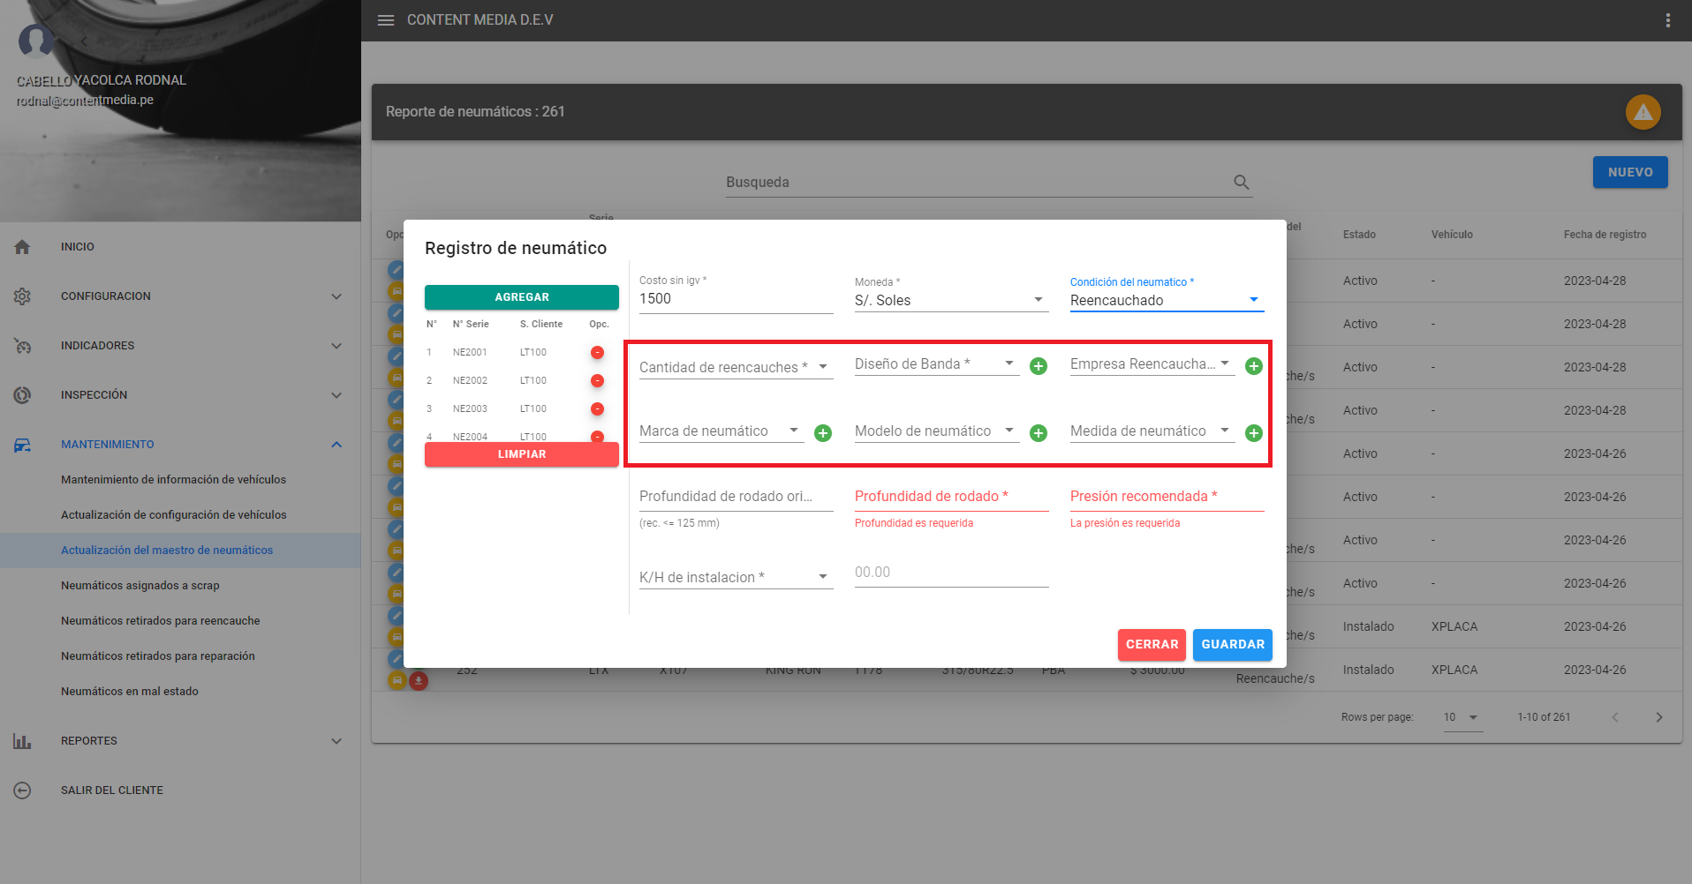Open Condición del neumatico dropdown
1692x884 pixels.
[1166, 301]
